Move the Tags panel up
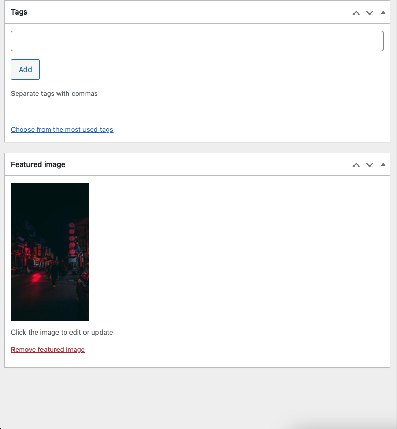 [x=356, y=12]
